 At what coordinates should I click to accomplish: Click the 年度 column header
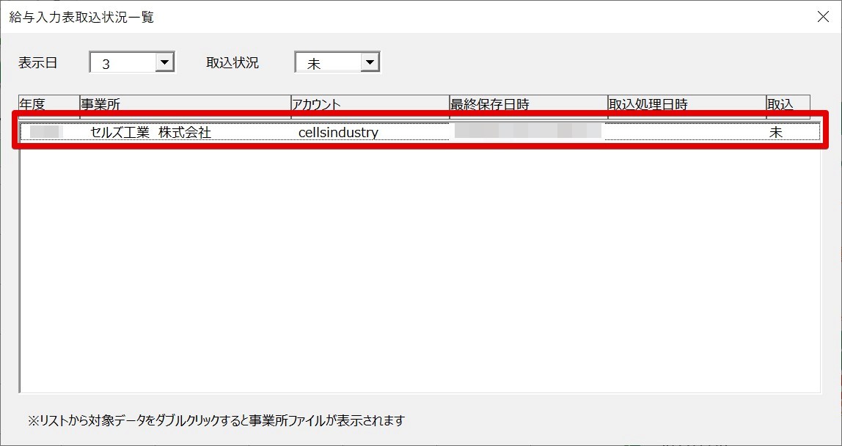49,103
